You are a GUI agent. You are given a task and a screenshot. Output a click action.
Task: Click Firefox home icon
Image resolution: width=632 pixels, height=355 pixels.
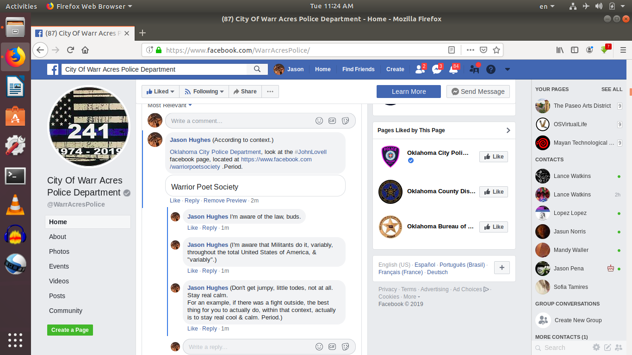pos(85,50)
